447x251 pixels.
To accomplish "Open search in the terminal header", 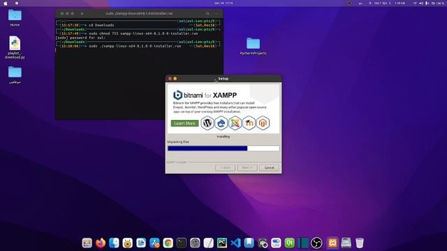I will click(x=207, y=13).
